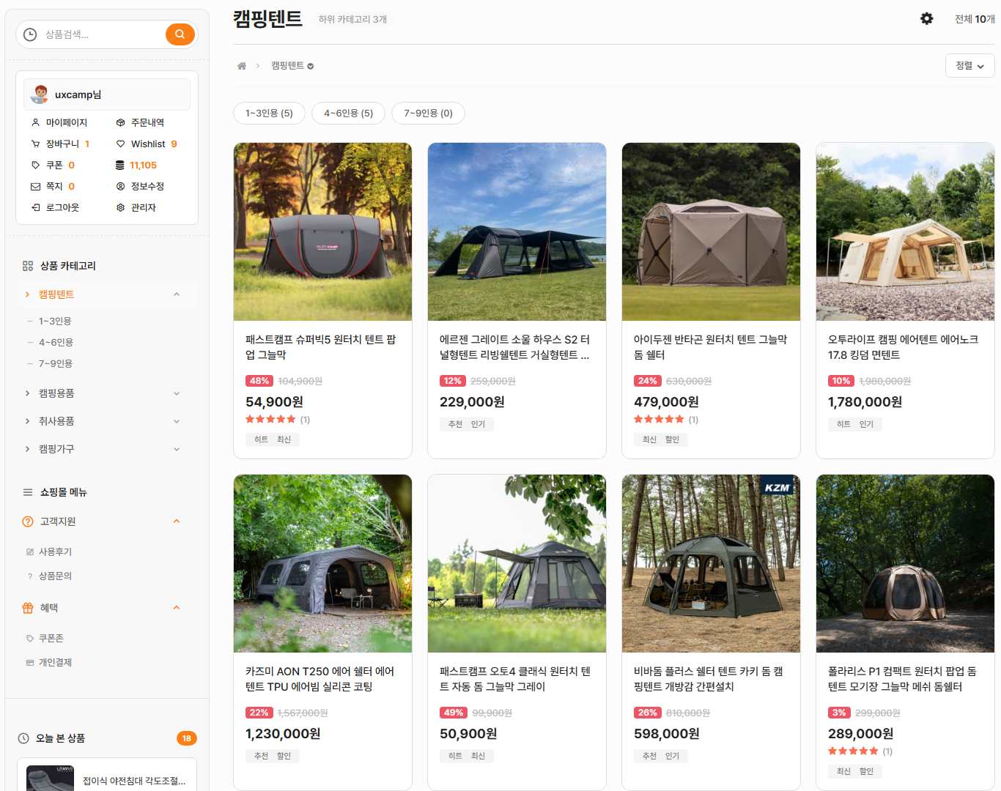Image resolution: width=1001 pixels, height=791 pixels.
Task: Click the clock icon in search box
Action: click(30, 34)
